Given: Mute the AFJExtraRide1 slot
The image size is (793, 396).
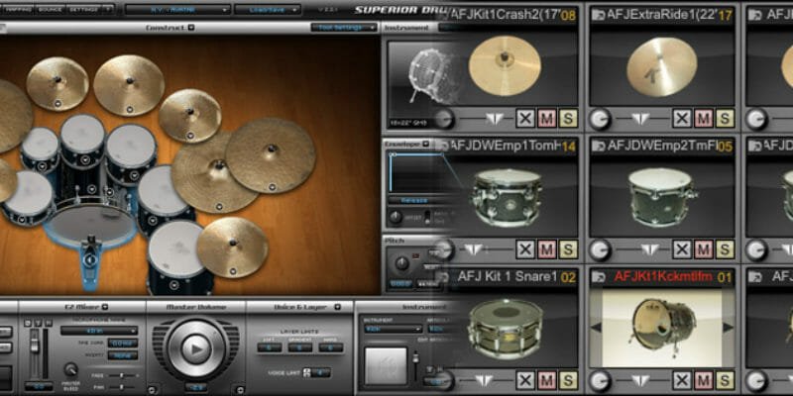Looking at the screenshot, I should 703,119.
